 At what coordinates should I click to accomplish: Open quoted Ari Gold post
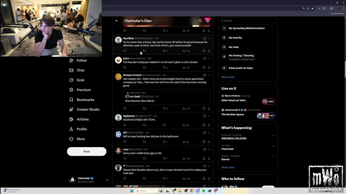click(167, 97)
